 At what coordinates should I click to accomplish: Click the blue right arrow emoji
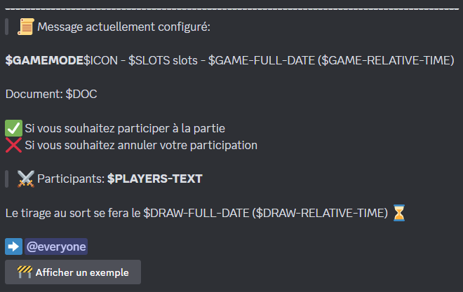(13, 246)
